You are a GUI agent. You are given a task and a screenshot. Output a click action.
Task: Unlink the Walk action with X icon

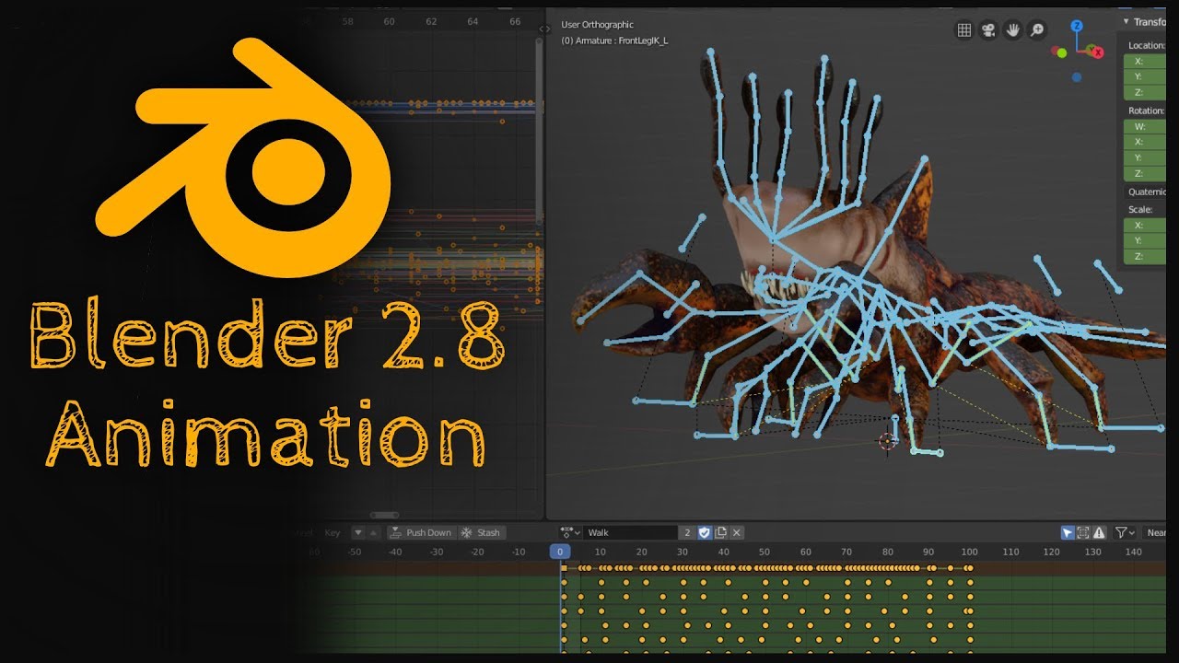(x=737, y=532)
